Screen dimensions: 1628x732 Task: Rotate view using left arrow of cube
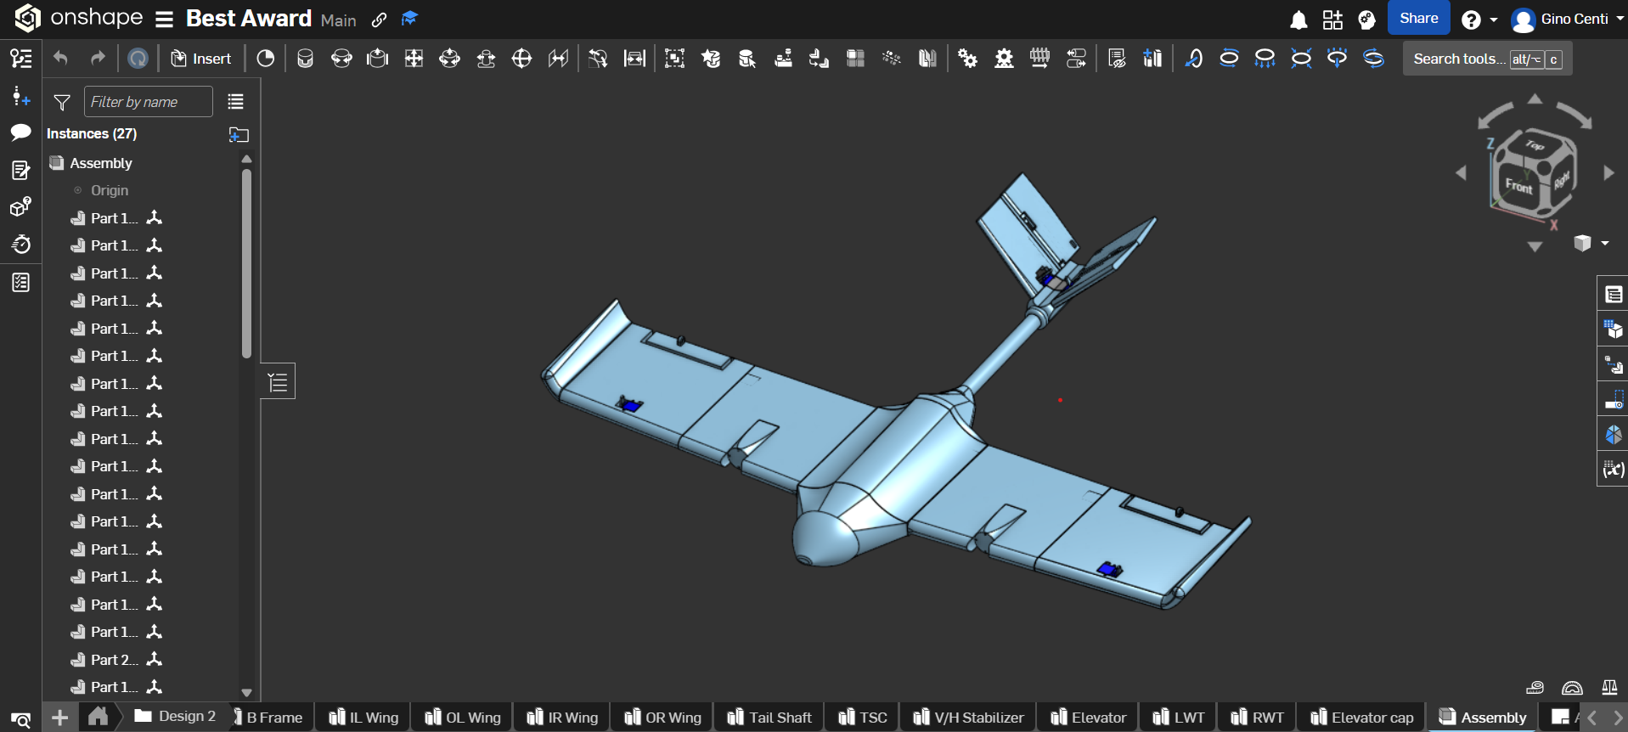tap(1461, 172)
